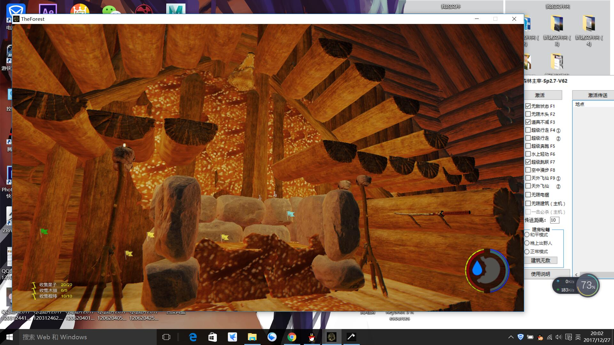Open the blue shield security tray icon
This screenshot has width=614, height=345.
click(521, 337)
